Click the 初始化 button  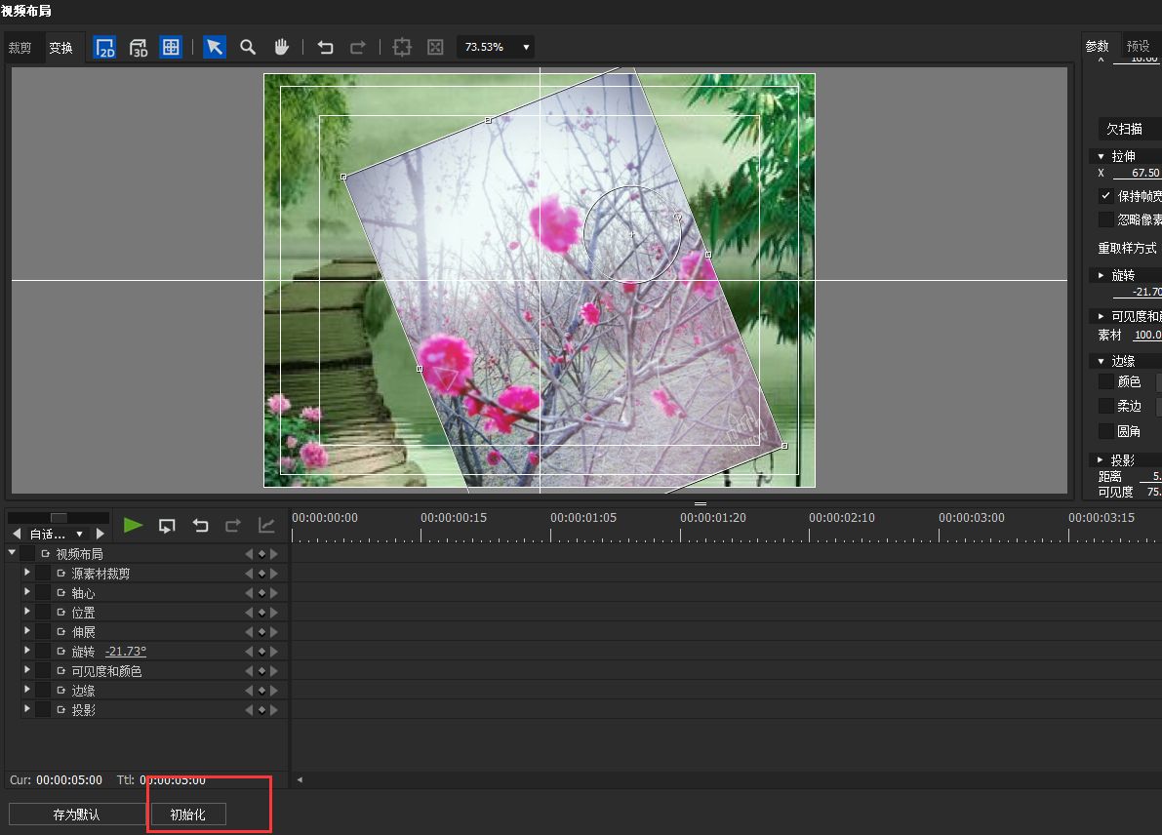187,815
